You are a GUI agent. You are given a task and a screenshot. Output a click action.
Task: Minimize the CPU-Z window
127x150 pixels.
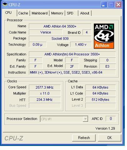pos(104,5)
